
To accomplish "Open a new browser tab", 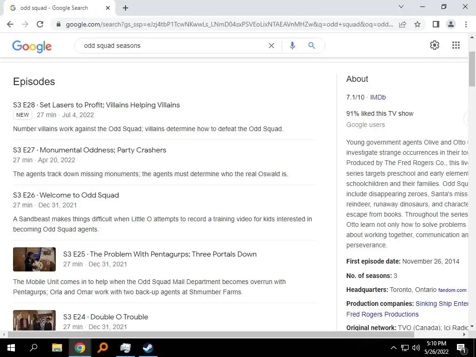I will pos(126,8).
